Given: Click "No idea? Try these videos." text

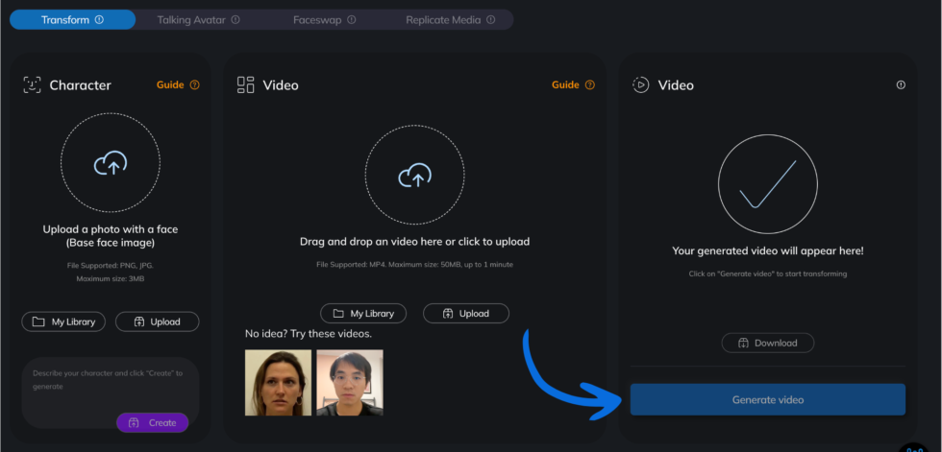Looking at the screenshot, I should pos(309,333).
